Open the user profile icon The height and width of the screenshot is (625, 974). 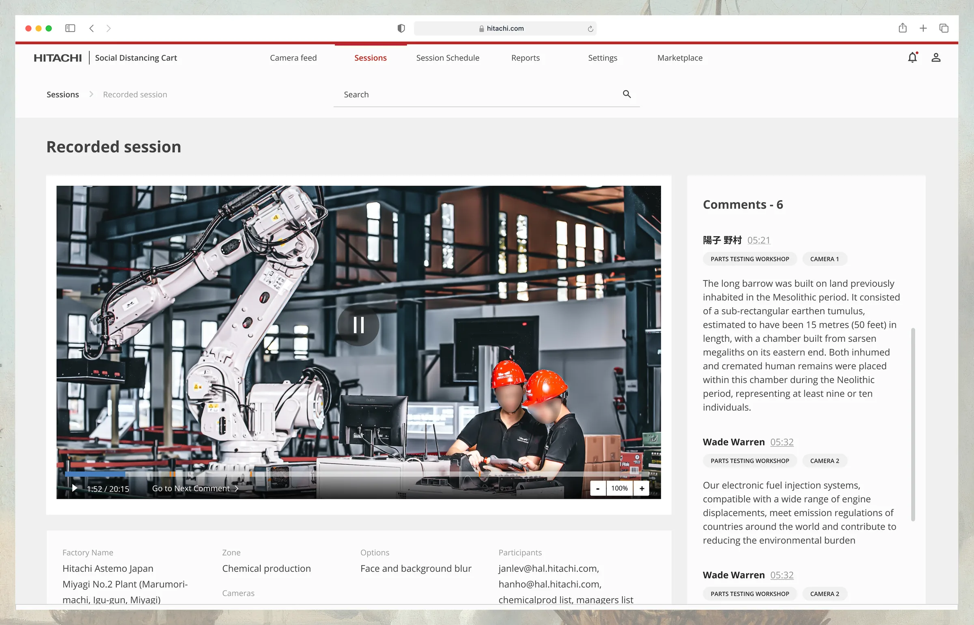936,58
